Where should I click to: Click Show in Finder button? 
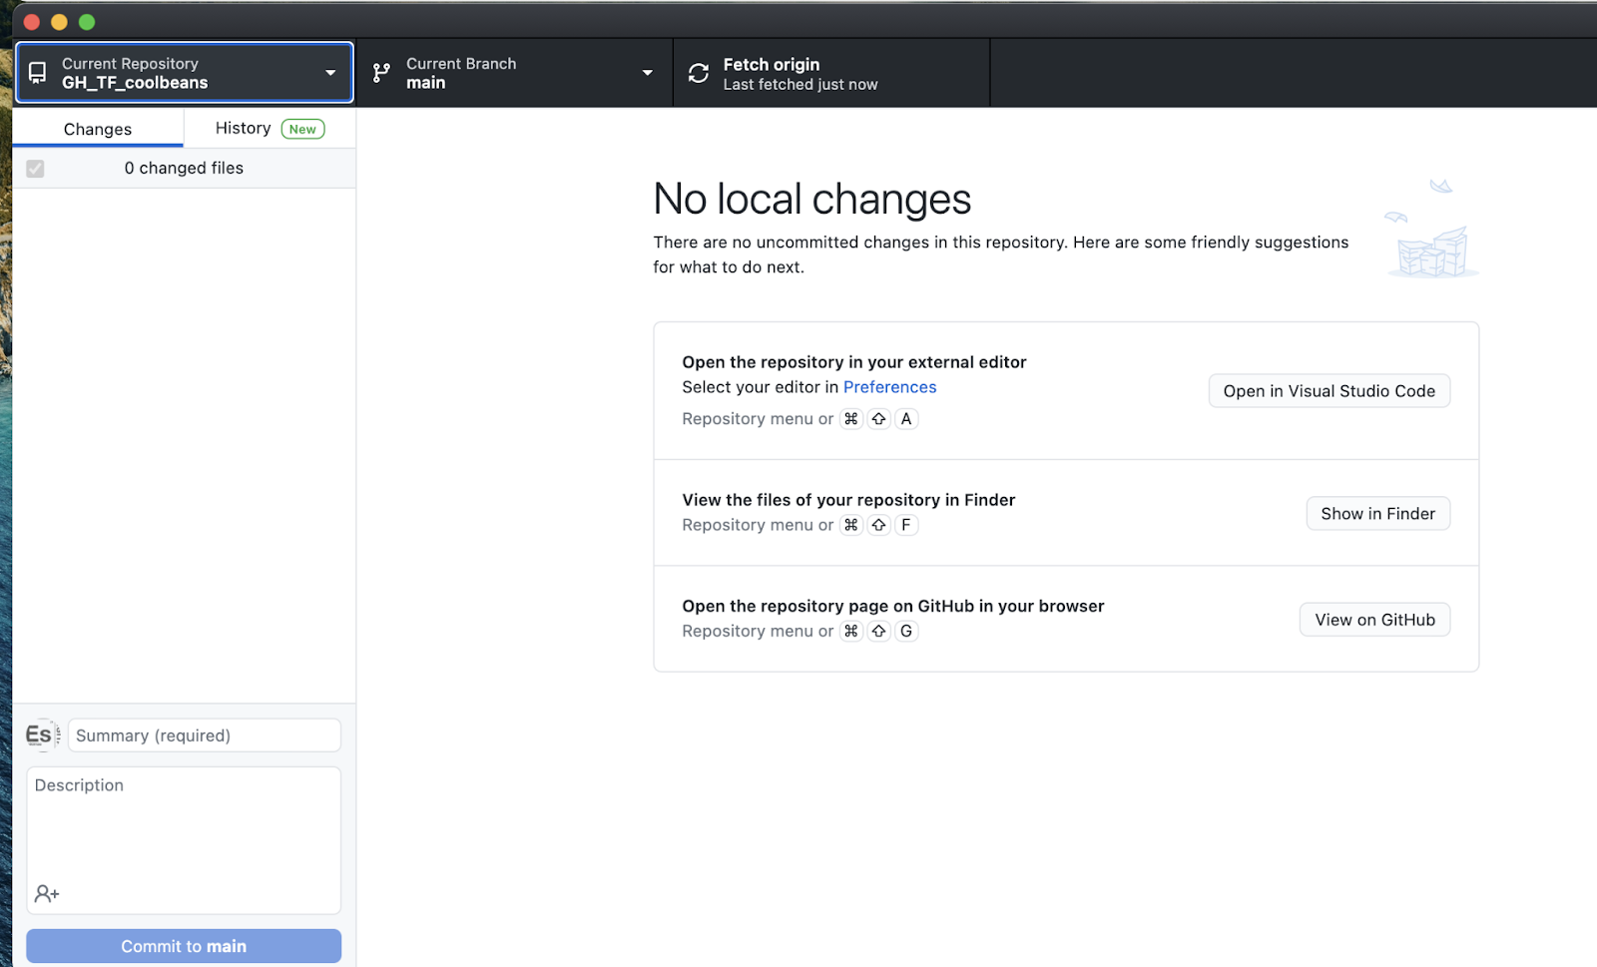(x=1377, y=514)
